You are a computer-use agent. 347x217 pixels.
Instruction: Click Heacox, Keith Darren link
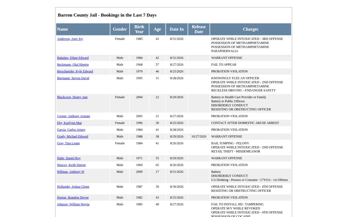[x=71, y=165]
